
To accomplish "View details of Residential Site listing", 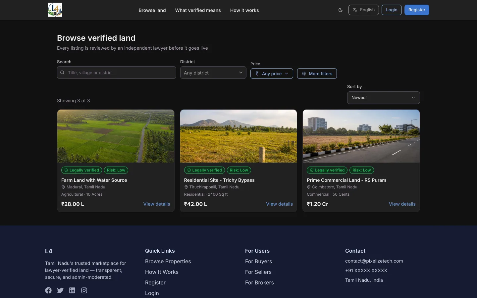I will point(279,204).
